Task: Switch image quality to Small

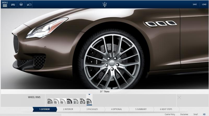Action: [x=195, y=114]
